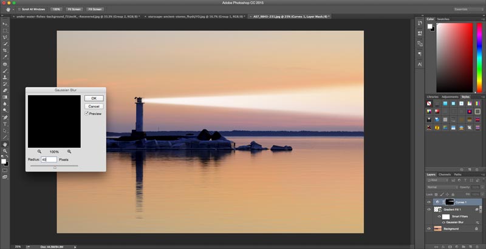Hide the Gradient Fill 1 layer
Viewport: 486px width, 249px height.
pos(429,210)
